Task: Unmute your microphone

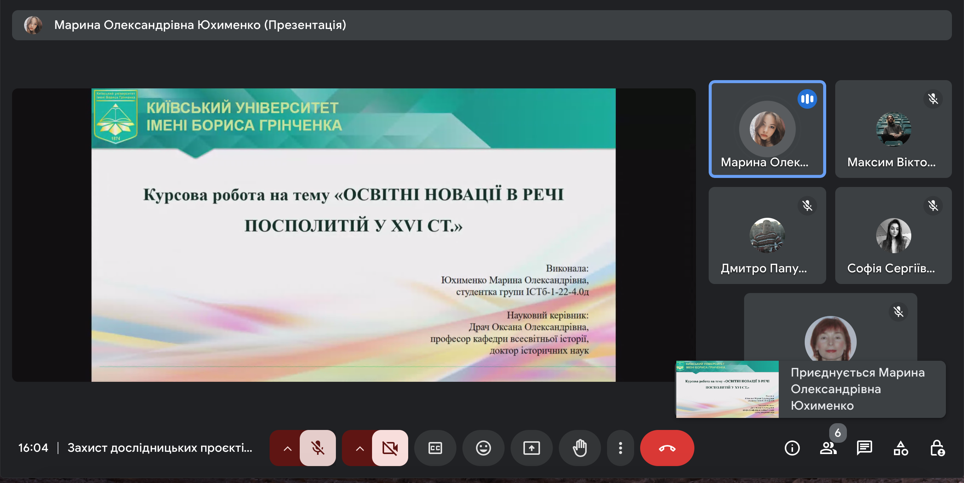Action: [317, 448]
